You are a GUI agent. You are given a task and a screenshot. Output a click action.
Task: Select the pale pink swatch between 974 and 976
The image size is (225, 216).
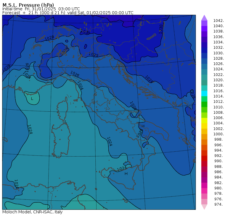point(204,202)
